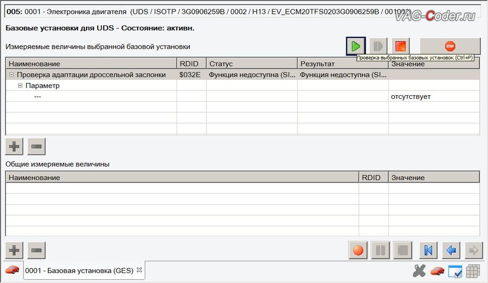Add a measured value to the basic setting table

click(14, 147)
